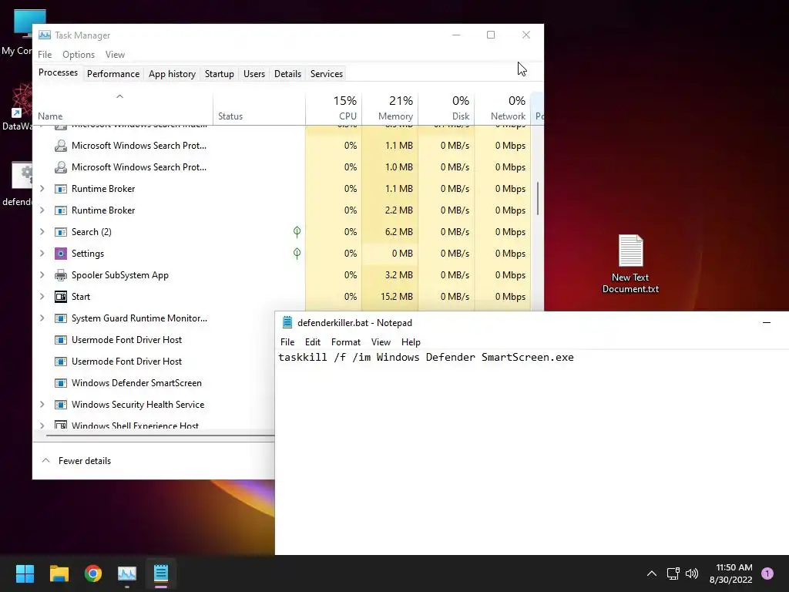The height and width of the screenshot is (592, 789).
Task: Select New Text Document.txt desktop icon
Action: pyautogui.click(x=630, y=264)
